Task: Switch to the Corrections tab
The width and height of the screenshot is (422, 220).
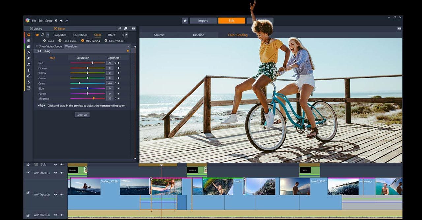Action: coord(80,35)
